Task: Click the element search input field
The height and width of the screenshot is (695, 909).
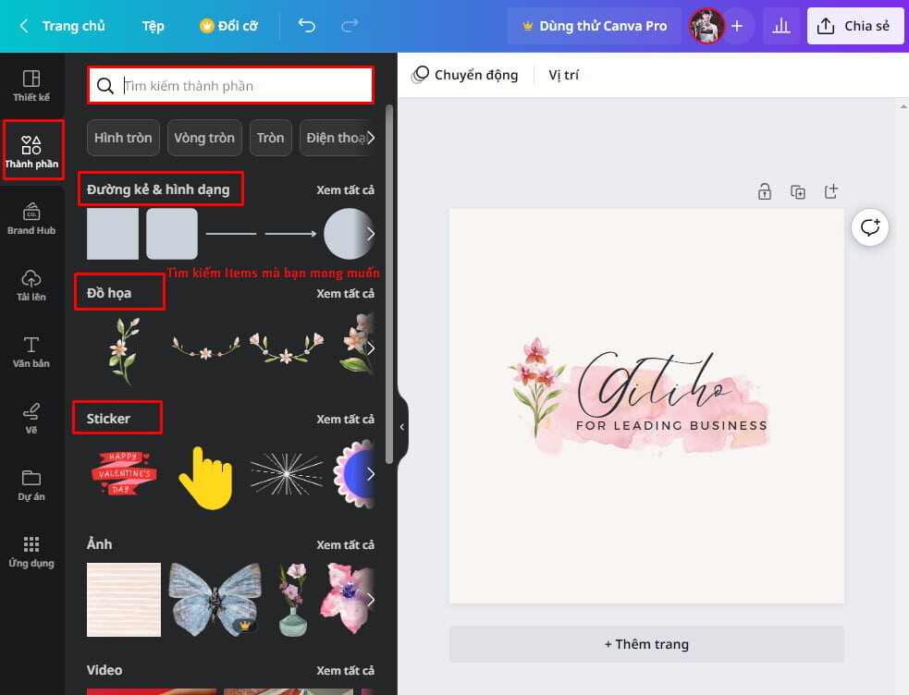Action: point(230,86)
